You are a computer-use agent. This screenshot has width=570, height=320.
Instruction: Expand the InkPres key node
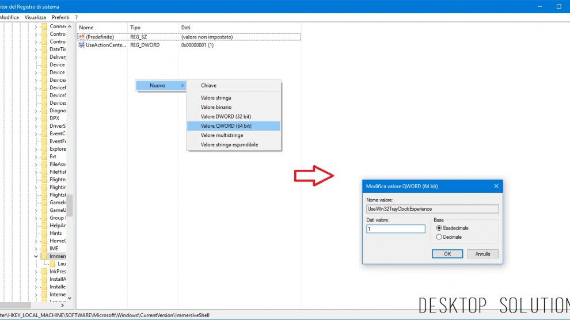click(x=36, y=272)
